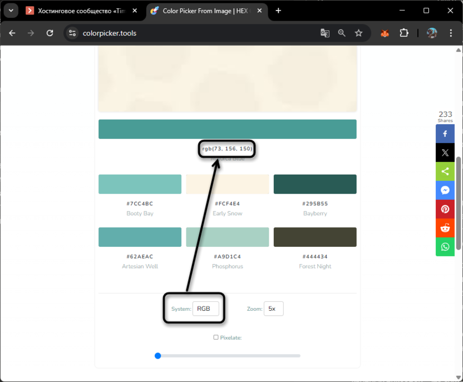Click the #444434 hex code text
The width and height of the screenshot is (463, 382).
pyautogui.click(x=315, y=257)
